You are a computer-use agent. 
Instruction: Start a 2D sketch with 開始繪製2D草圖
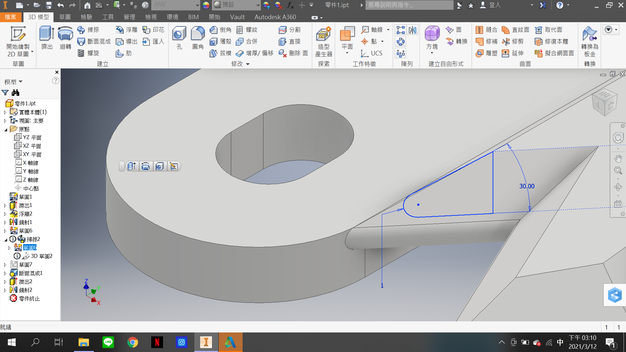click(18, 41)
